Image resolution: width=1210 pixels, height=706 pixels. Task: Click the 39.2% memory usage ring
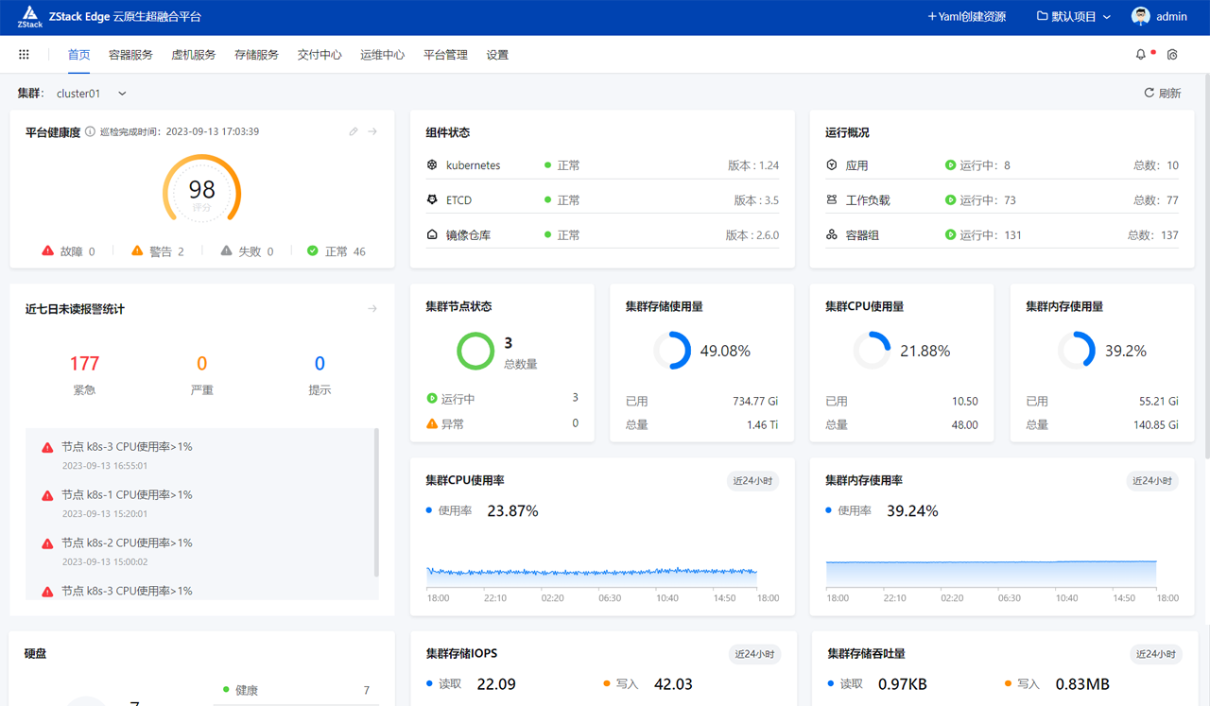[1076, 351]
